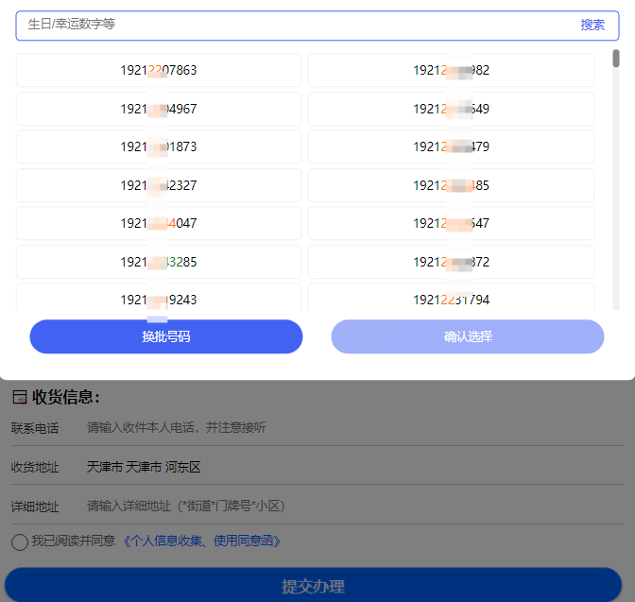Select the number ending in 2327

coord(159,186)
